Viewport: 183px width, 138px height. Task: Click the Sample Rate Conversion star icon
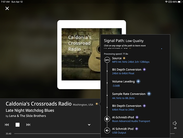[149, 94]
